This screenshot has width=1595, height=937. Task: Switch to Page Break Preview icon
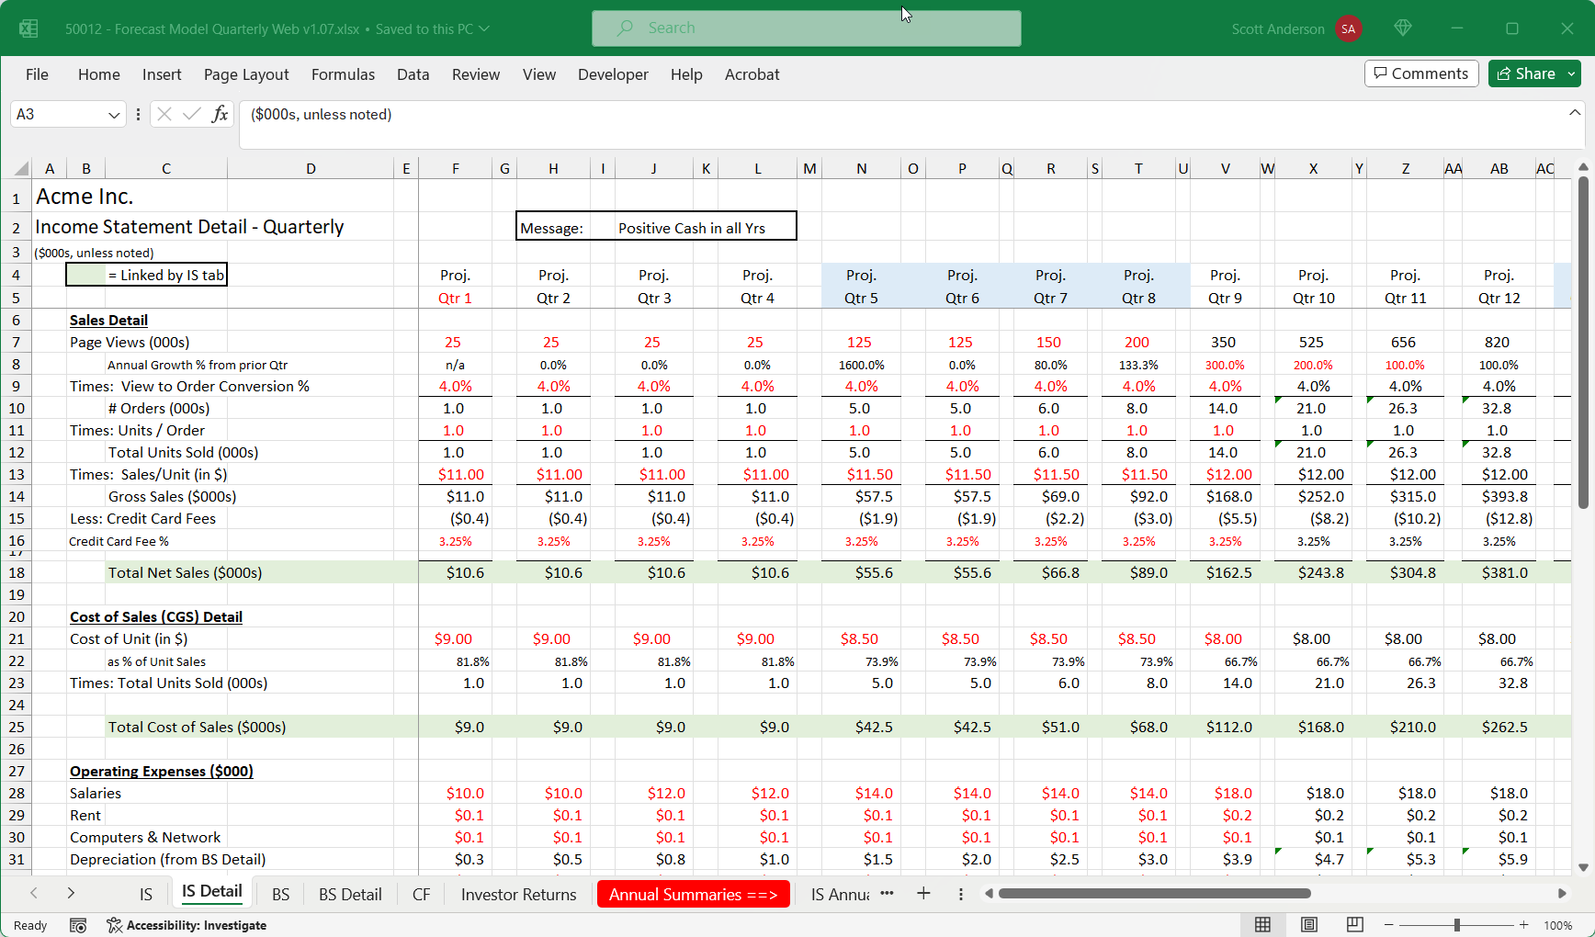click(1354, 925)
